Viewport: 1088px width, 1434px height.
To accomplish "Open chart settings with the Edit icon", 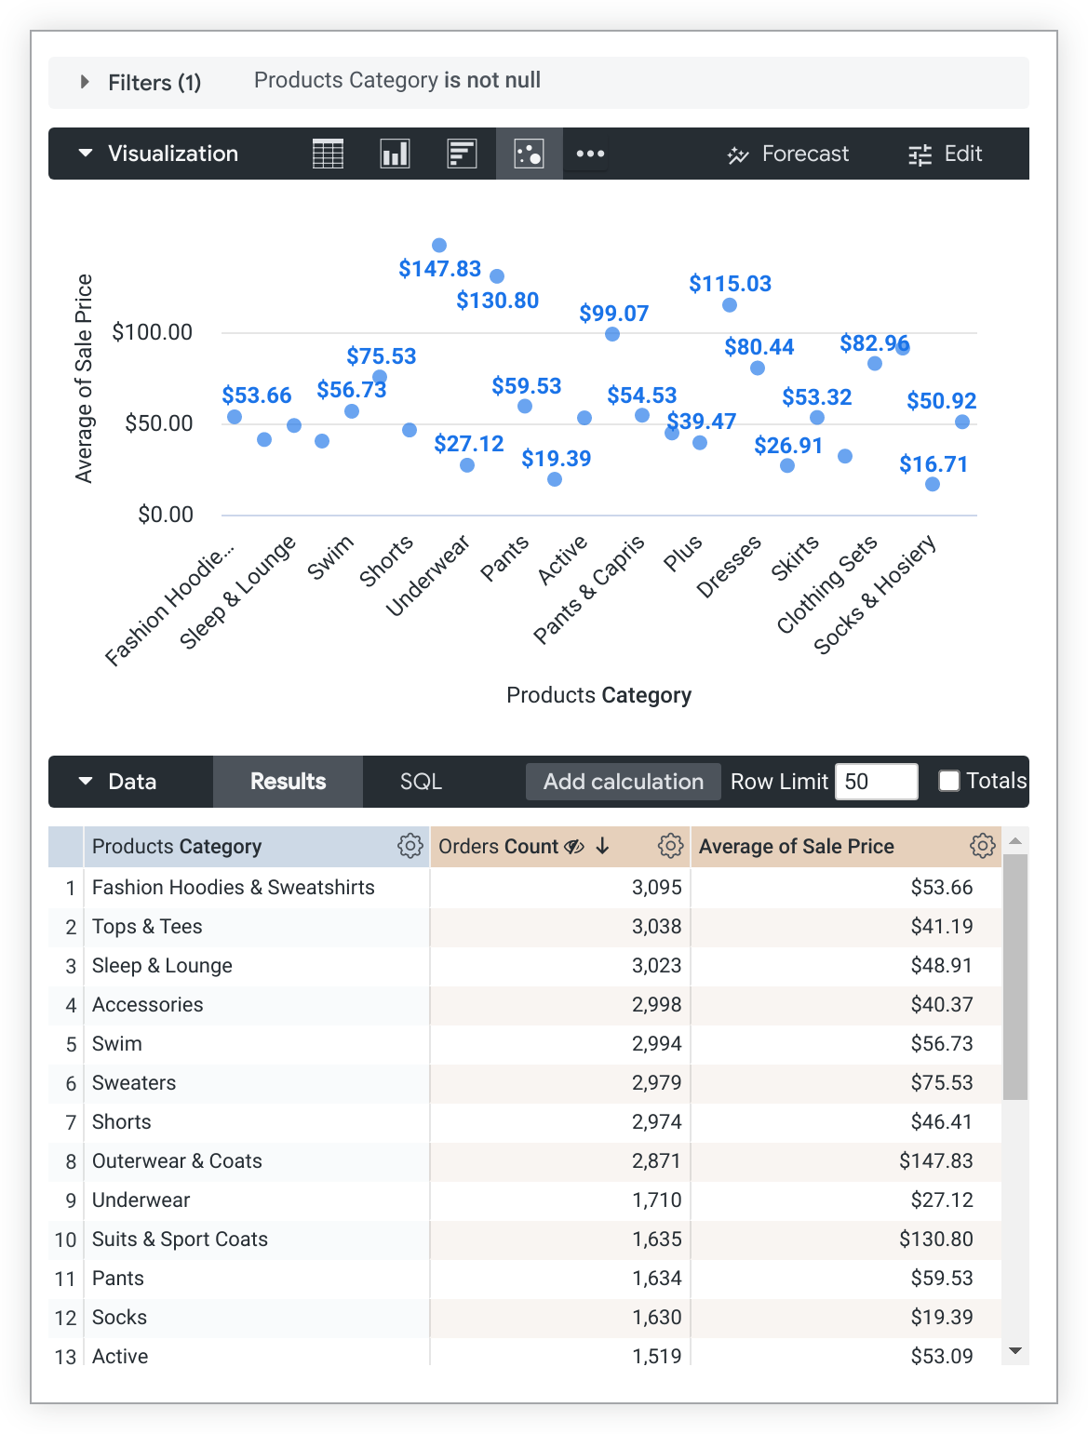I will [944, 154].
